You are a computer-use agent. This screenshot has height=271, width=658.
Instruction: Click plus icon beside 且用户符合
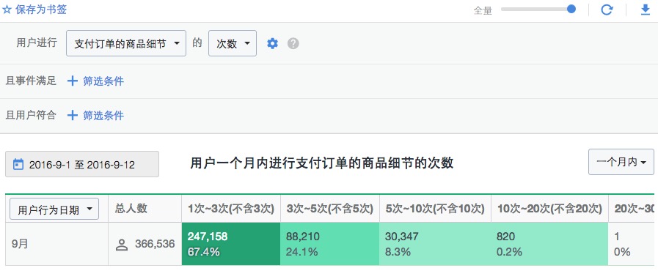(x=73, y=115)
